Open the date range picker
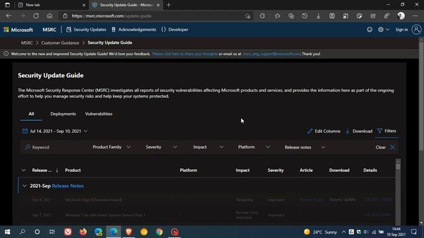Image resolution: width=424 pixels, height=238 pixels. coord(55,131)
